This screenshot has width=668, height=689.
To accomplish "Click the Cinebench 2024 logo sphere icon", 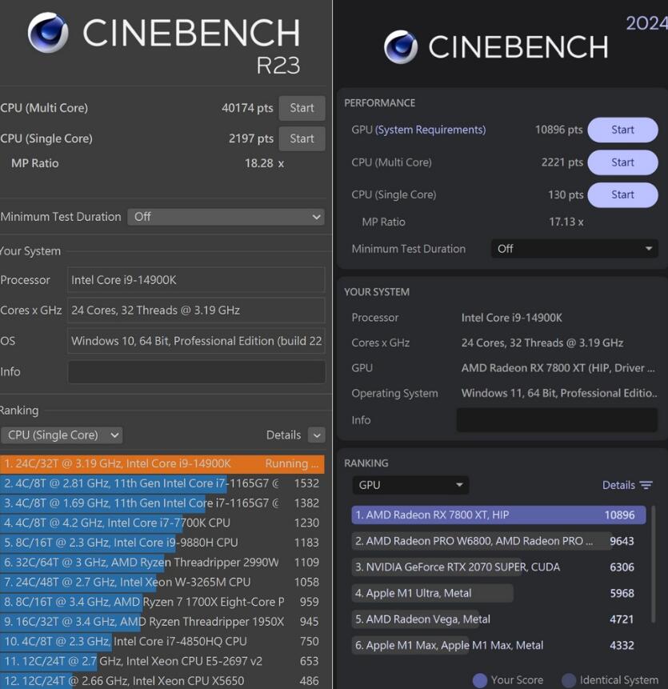I will (x=401, y=47).
